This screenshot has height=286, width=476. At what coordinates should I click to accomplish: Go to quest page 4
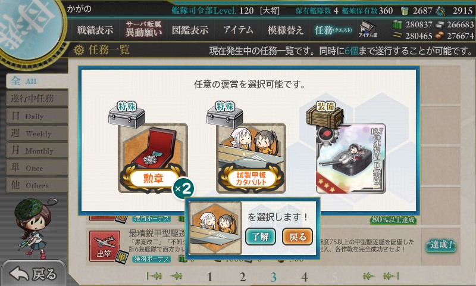point(305,276)
